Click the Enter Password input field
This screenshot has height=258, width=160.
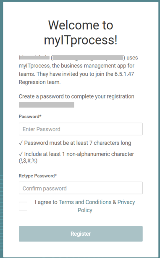pos(81,129)
